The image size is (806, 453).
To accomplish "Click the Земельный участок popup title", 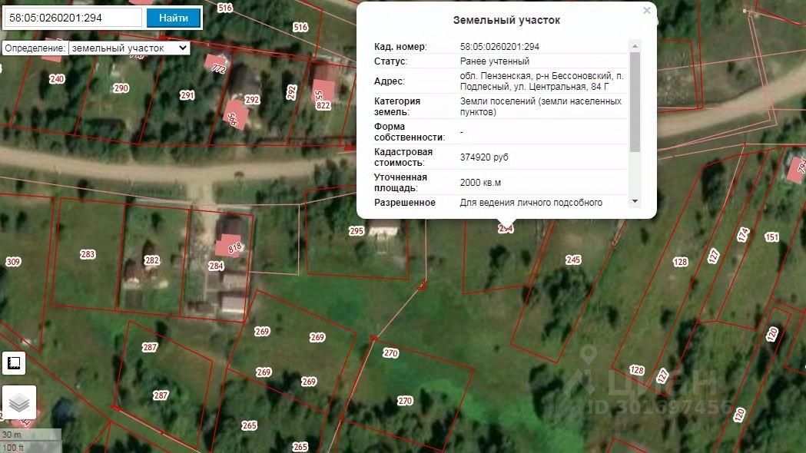I will tap(506, 20).
